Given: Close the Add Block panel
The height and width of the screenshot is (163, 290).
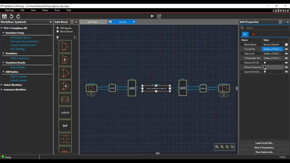Looking at the screenshot, I should [x=76, y=22].
